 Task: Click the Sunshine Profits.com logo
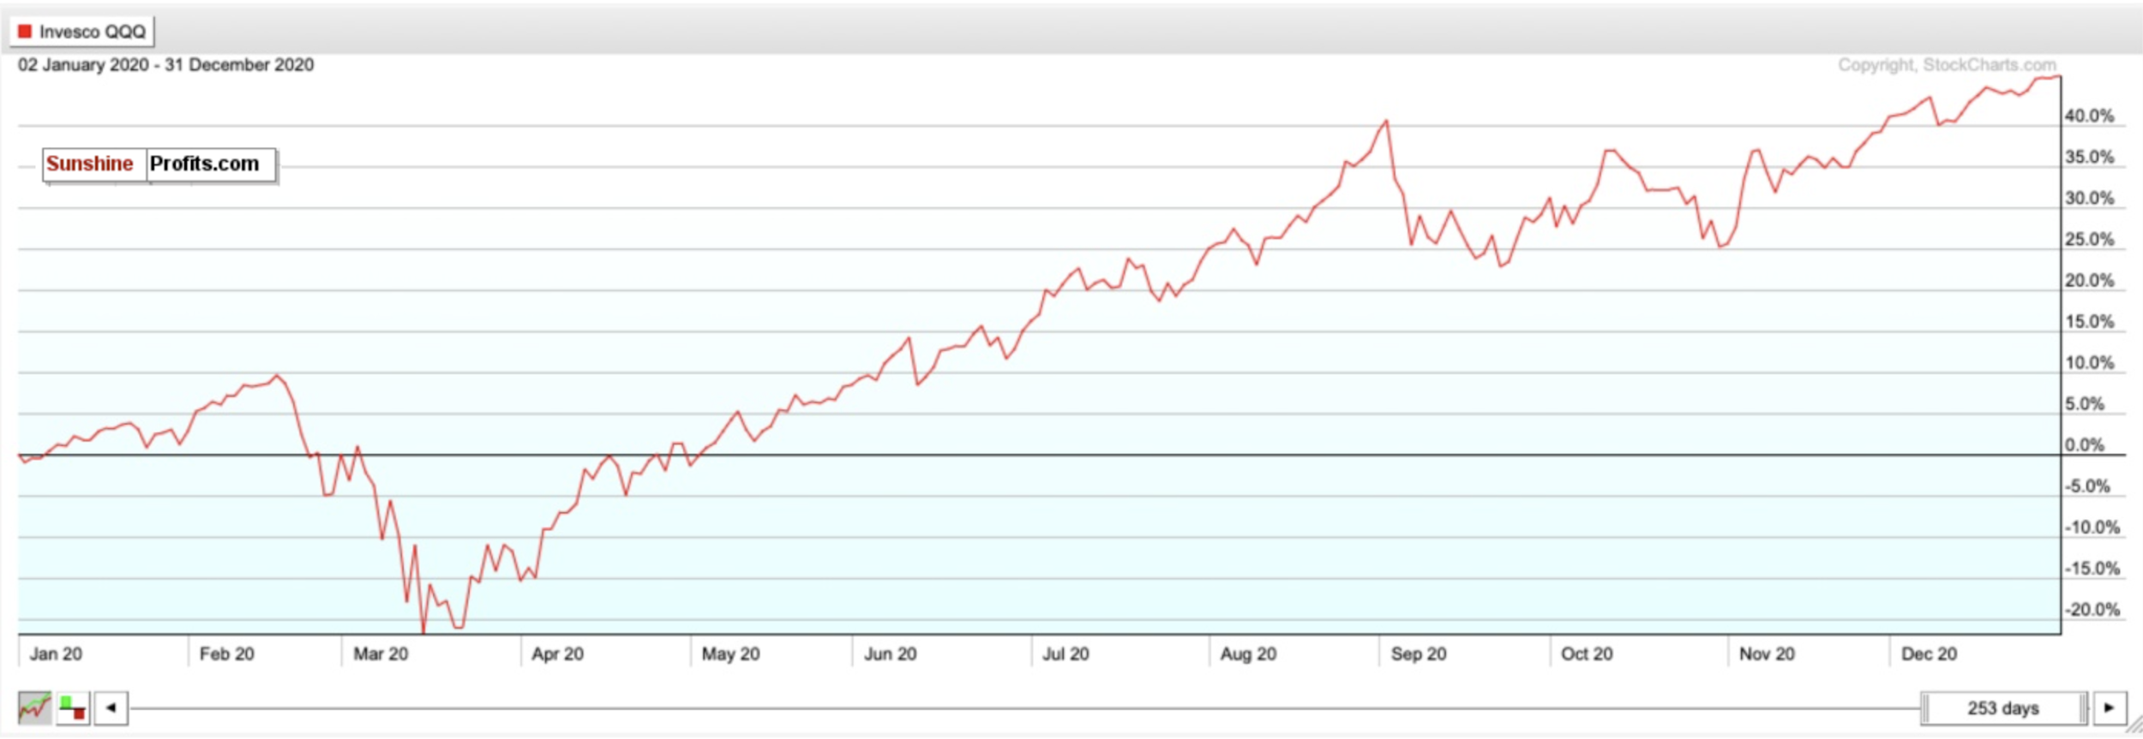(159, 164)
